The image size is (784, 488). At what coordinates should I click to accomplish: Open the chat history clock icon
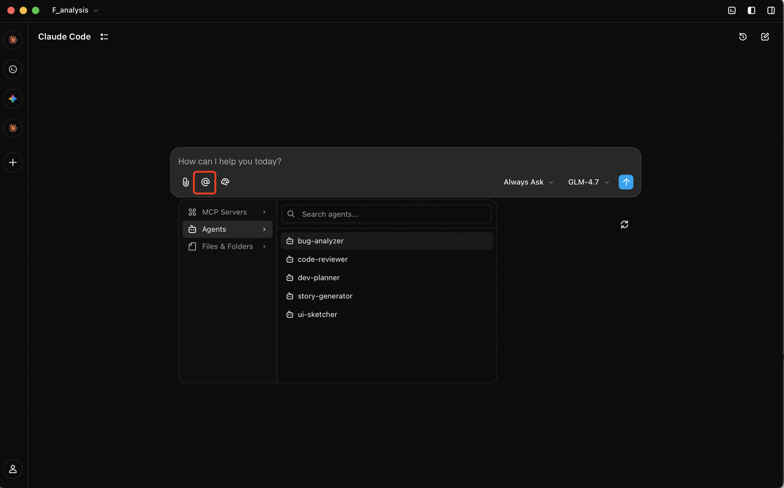pos(743,37)
